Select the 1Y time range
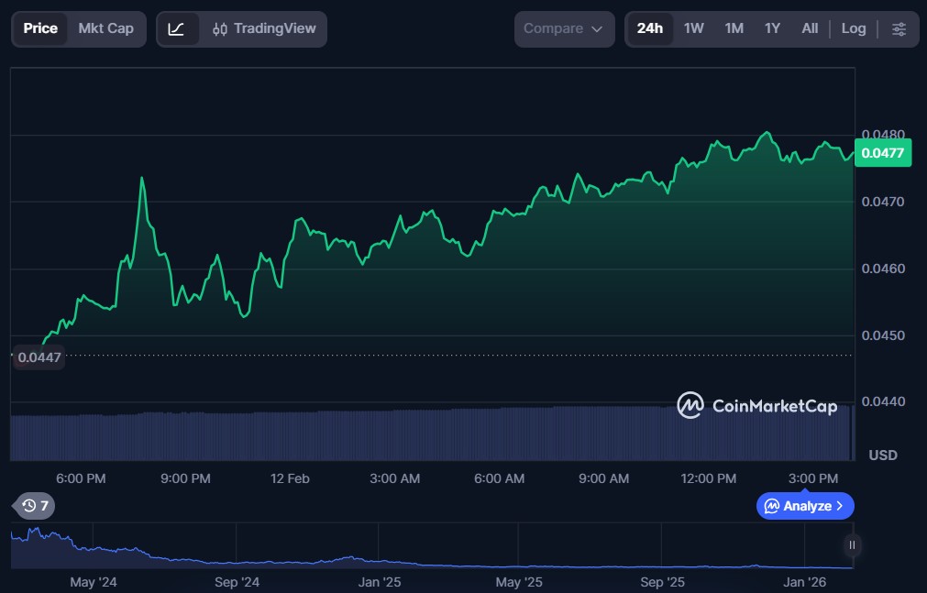Viewport: 927px width, 593px height. [x=772, y=29]
